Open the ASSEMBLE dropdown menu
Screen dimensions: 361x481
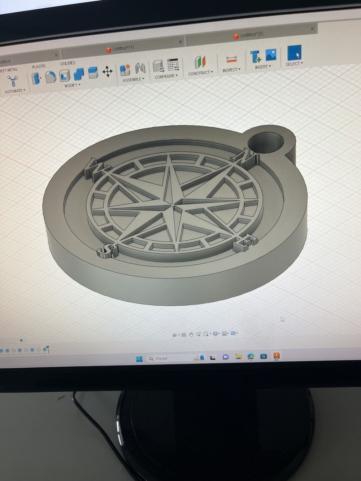(133, 79)
